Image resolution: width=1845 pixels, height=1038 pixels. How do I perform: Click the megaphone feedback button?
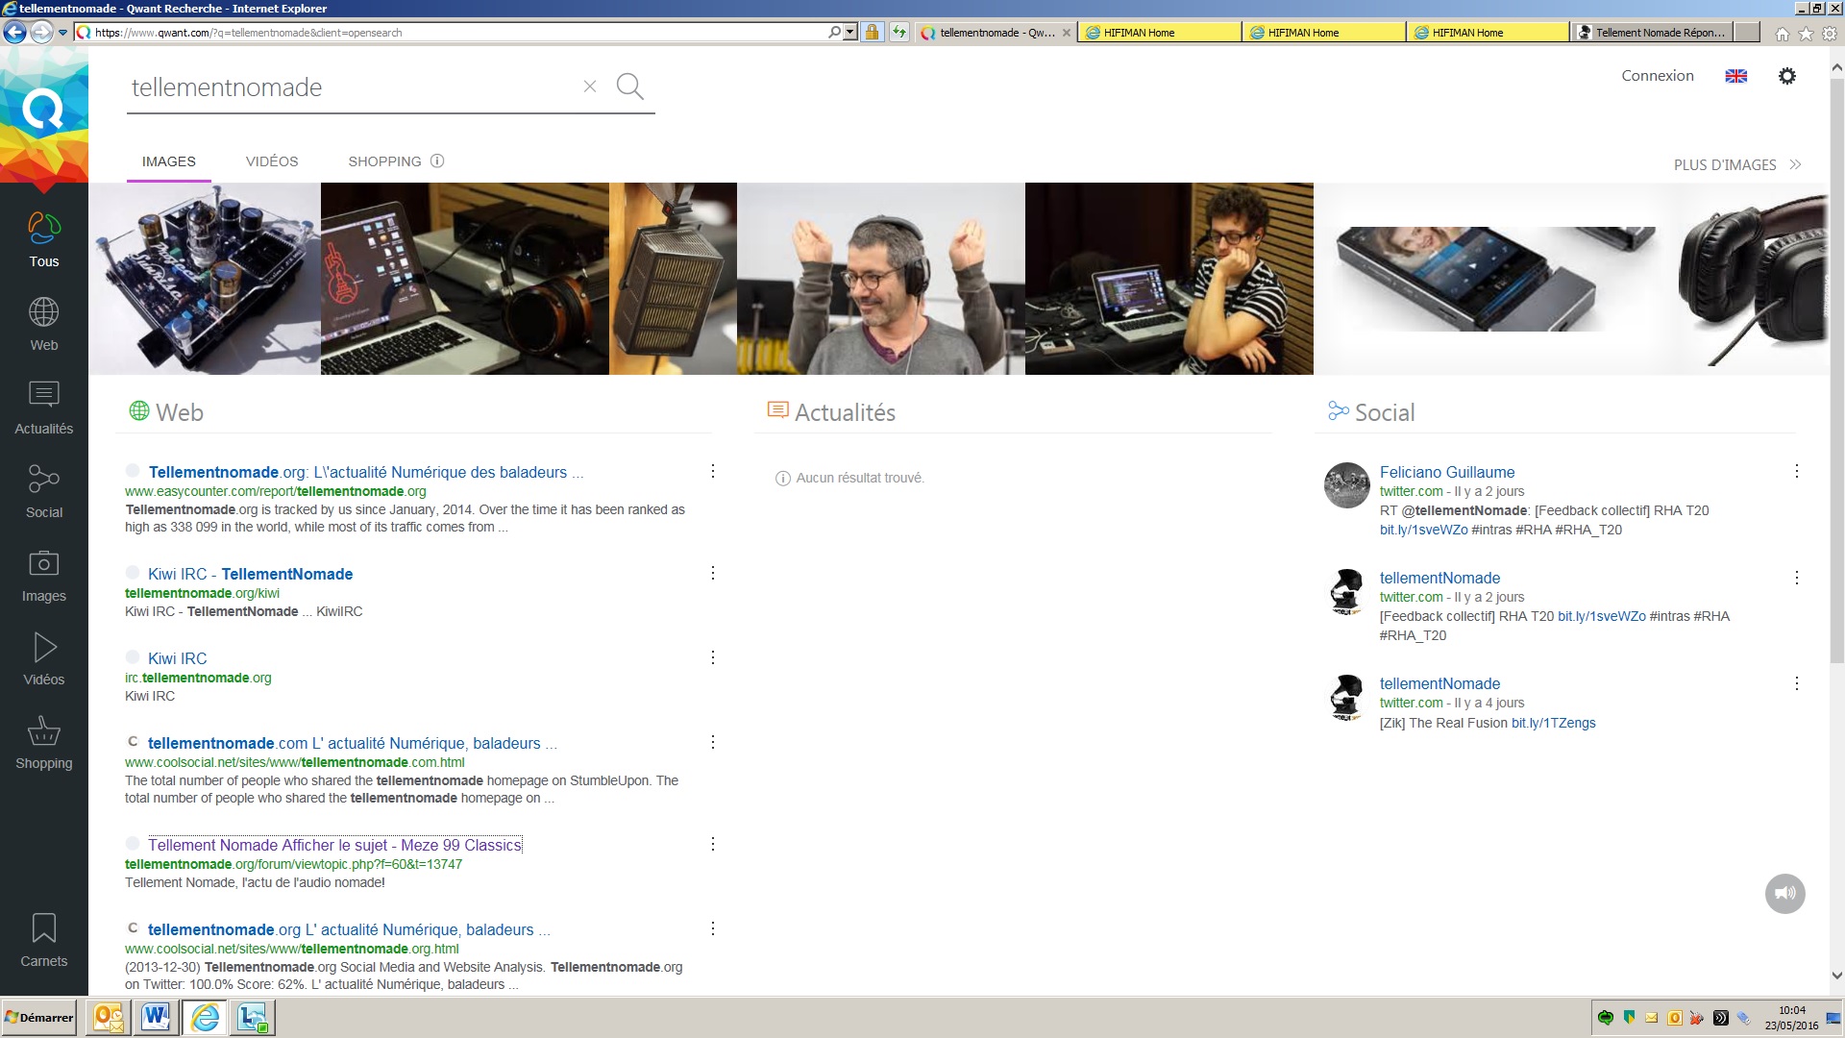(x=1785, y=894)
